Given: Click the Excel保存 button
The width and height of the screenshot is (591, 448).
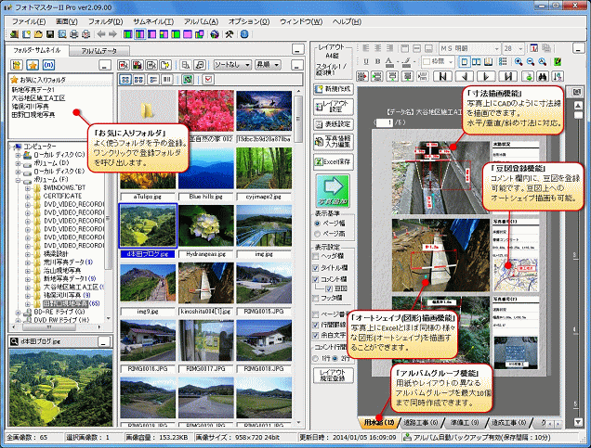Looking at the screenshot, I should click(x=334, y=162).
